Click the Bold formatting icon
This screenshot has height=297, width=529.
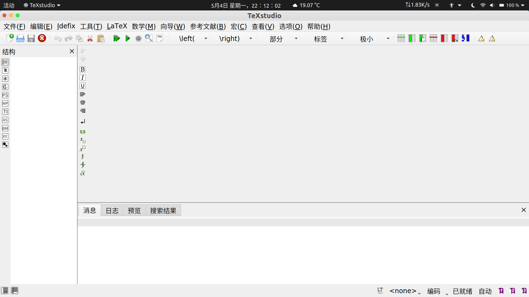(x=83, y=69)
